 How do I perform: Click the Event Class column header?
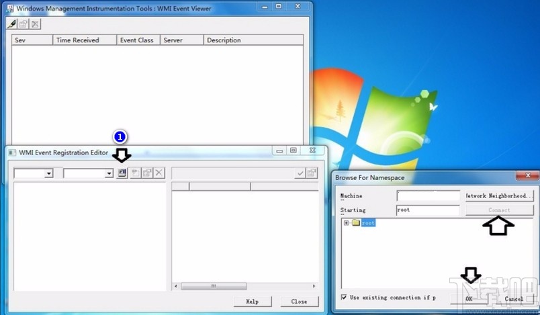[138, 40]
